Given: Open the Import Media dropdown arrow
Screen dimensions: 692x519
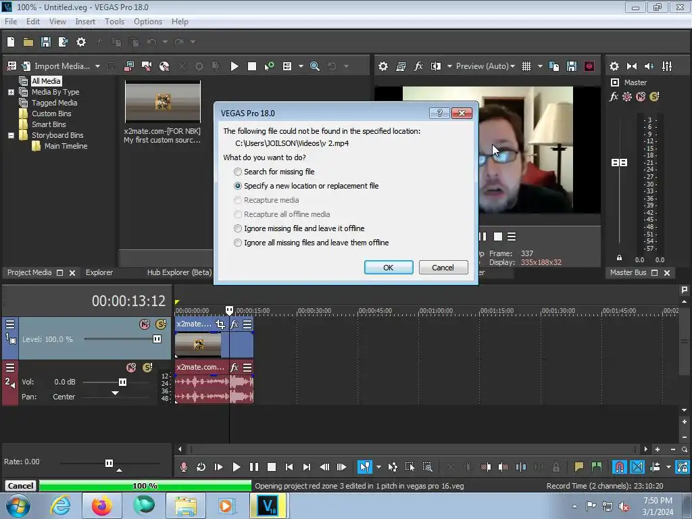Looking at the screenshot, I should click(97, 66).
